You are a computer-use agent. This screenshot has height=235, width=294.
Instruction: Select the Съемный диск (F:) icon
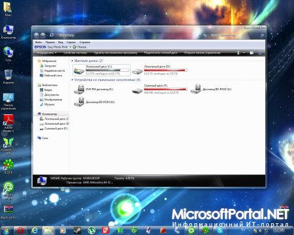click(x=137, y=90)
